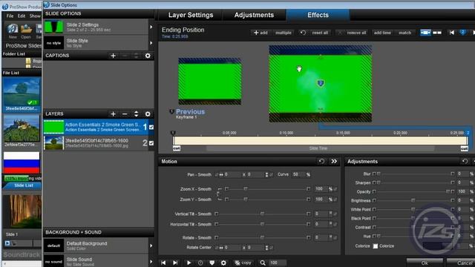The width and height of the screenshot is (475, 267).
Task: Select the Effects tab
Action: pos(318,15)
